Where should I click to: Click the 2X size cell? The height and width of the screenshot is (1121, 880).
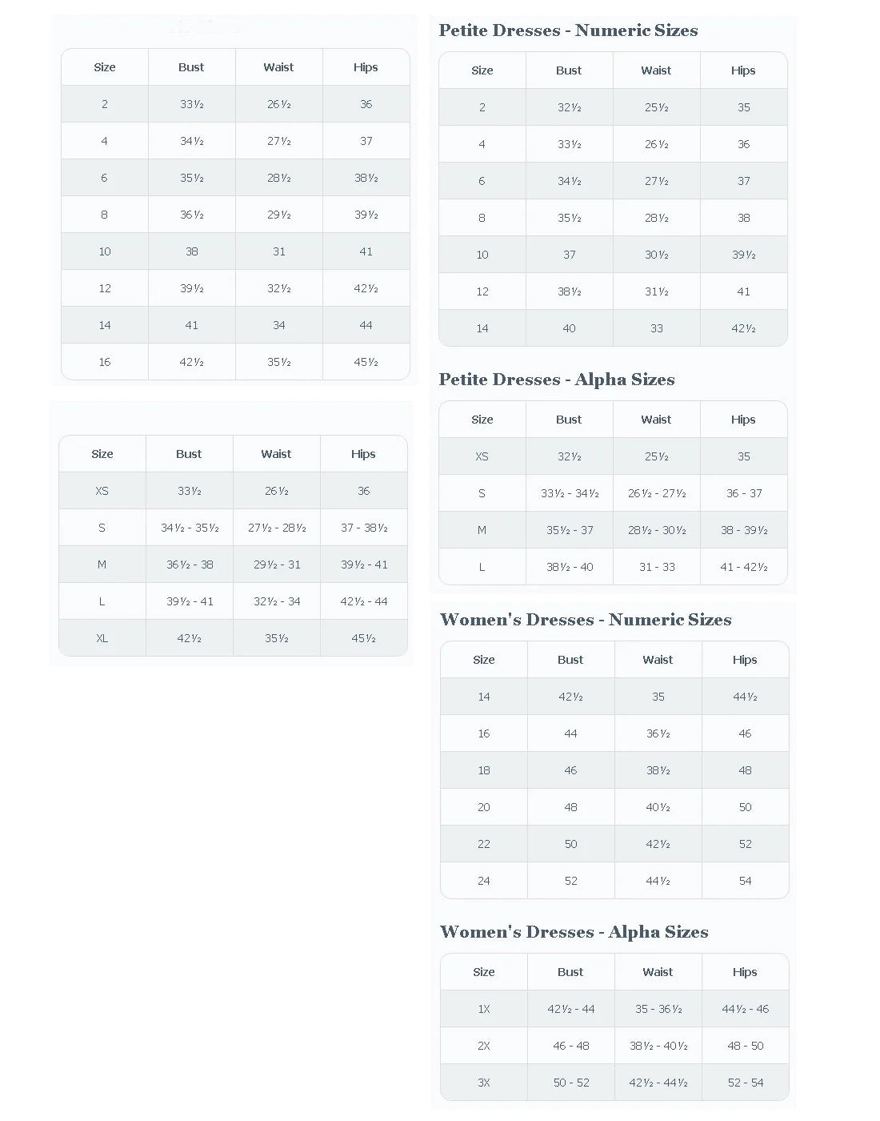[x=484, y=1046]
